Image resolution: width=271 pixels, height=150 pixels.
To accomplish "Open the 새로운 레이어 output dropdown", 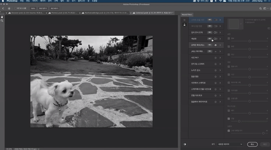I will pos(230,144).
